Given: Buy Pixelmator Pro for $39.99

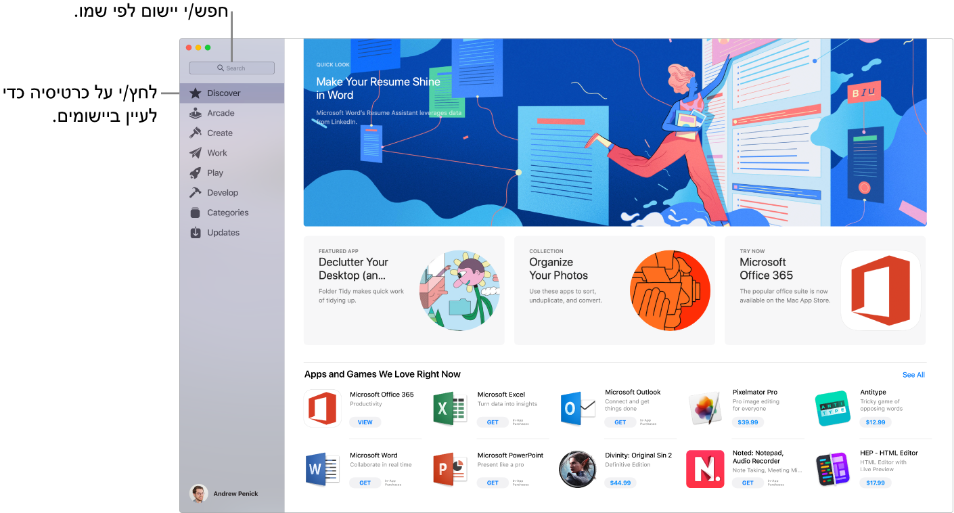Looking at the screenshot, I should 748,422.
